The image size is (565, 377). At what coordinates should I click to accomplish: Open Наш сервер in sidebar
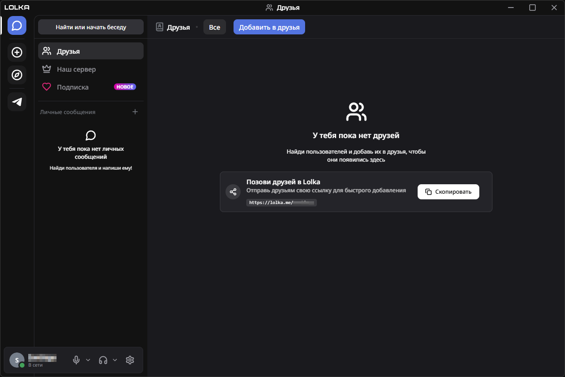point(91,69)
